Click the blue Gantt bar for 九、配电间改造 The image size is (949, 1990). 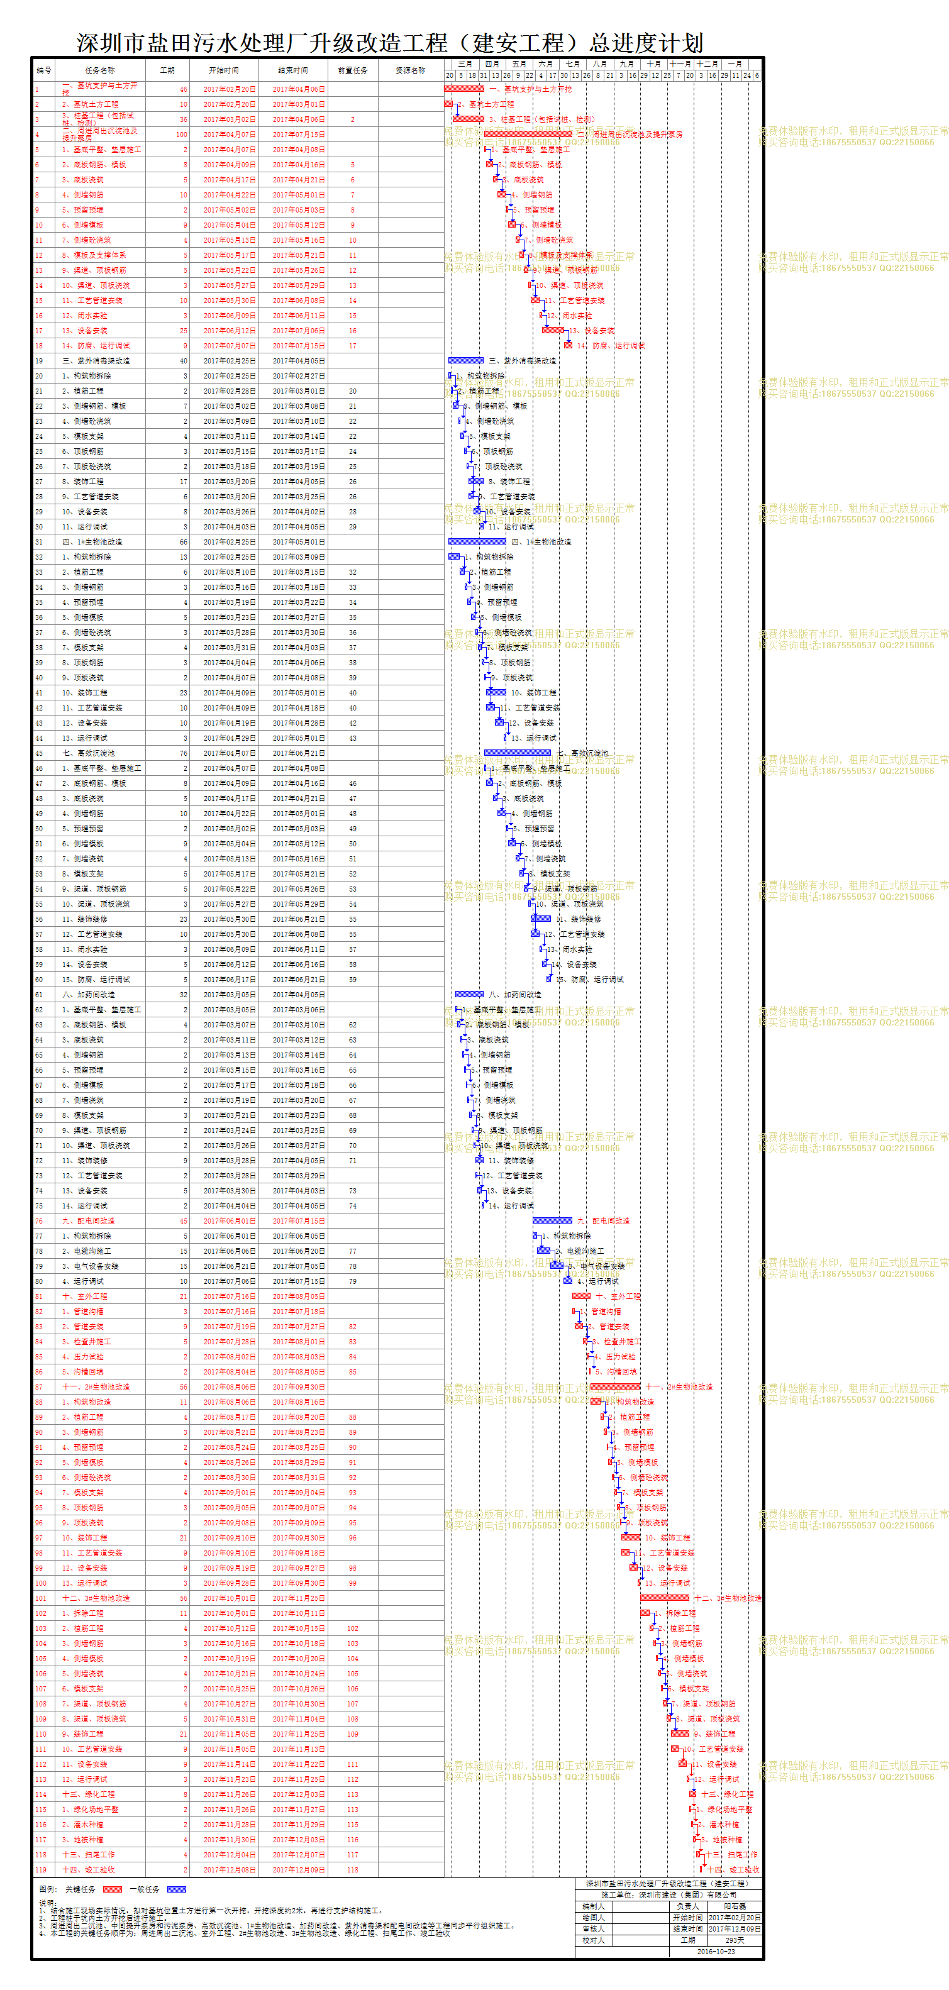point(553,1220)
